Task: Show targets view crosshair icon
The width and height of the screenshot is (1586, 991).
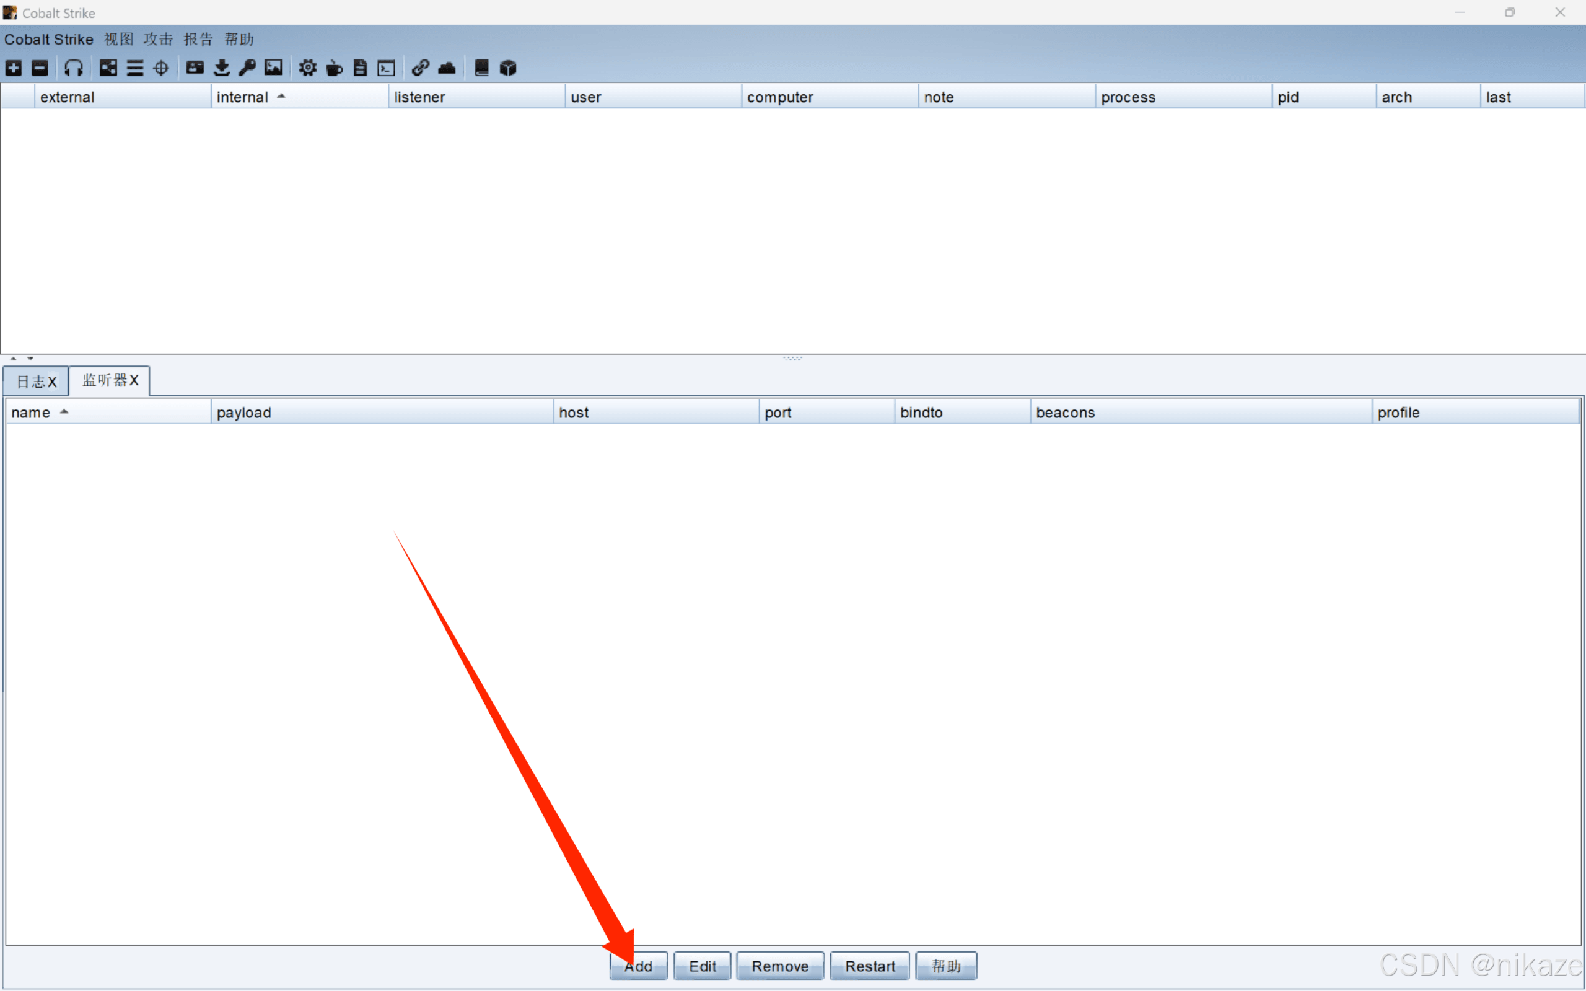Action: pyautogui.click(x=160, y=68)
